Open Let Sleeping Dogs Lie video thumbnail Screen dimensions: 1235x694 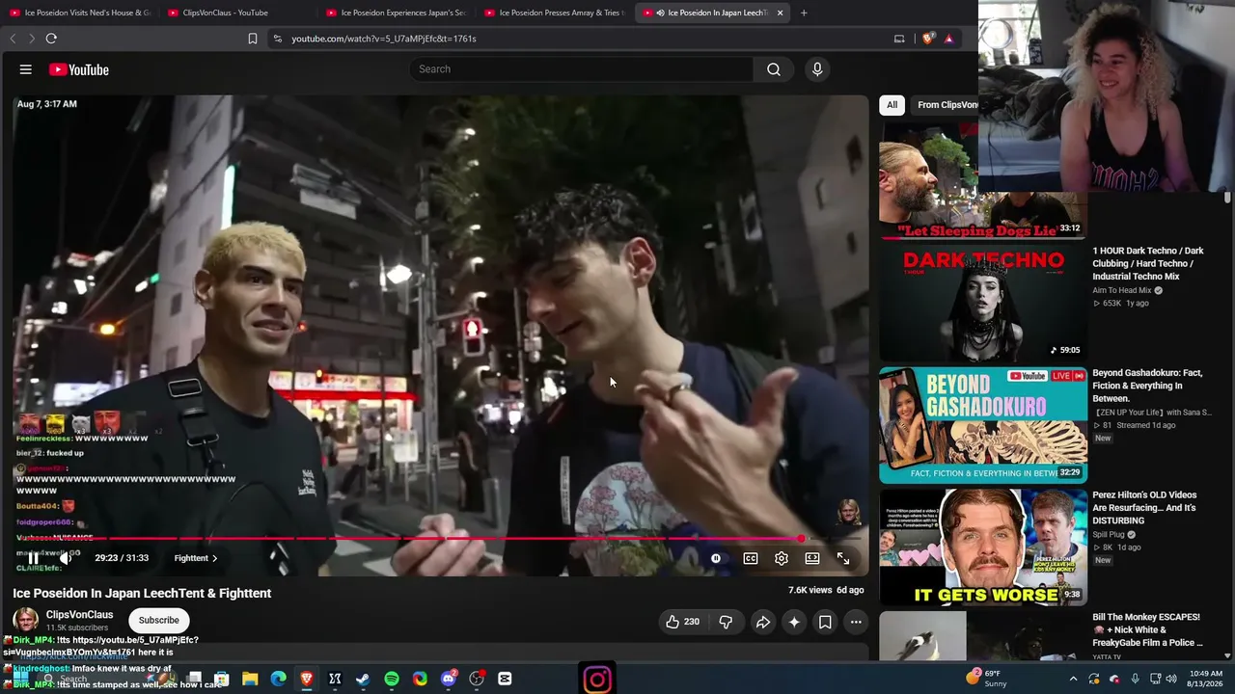tap(982, 181)
